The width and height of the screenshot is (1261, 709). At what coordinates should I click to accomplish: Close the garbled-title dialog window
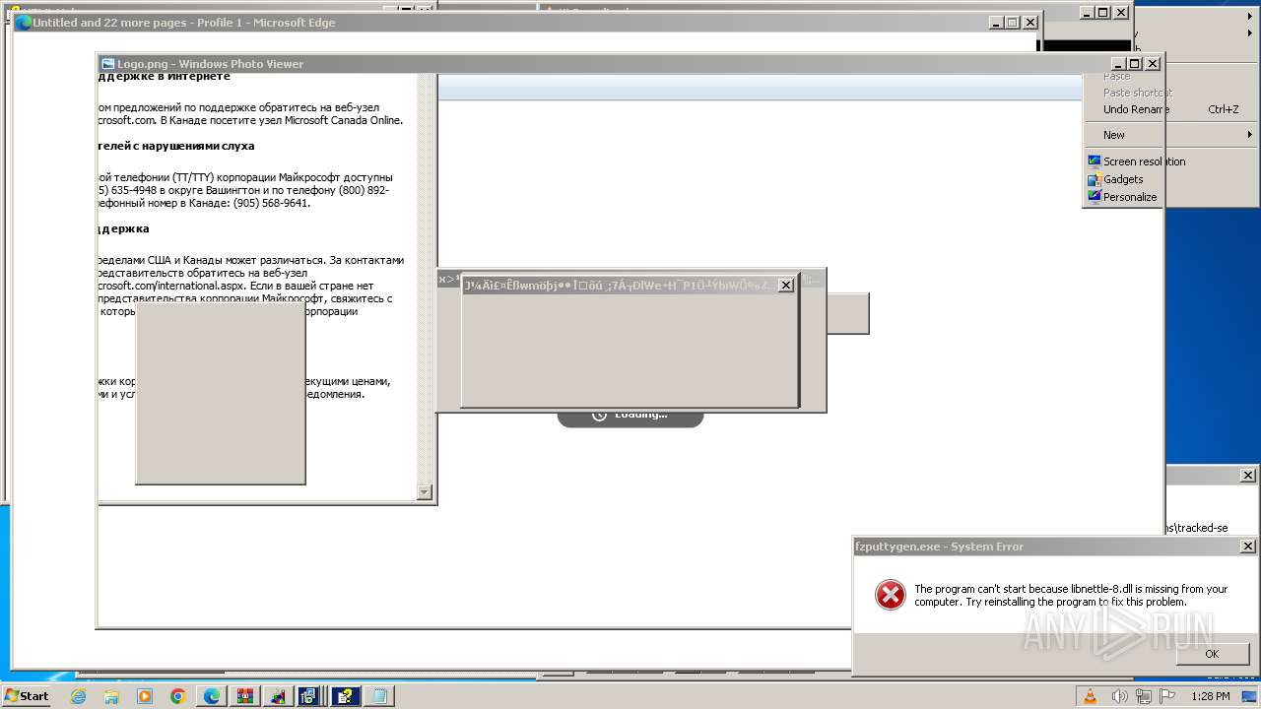point(785,286)
